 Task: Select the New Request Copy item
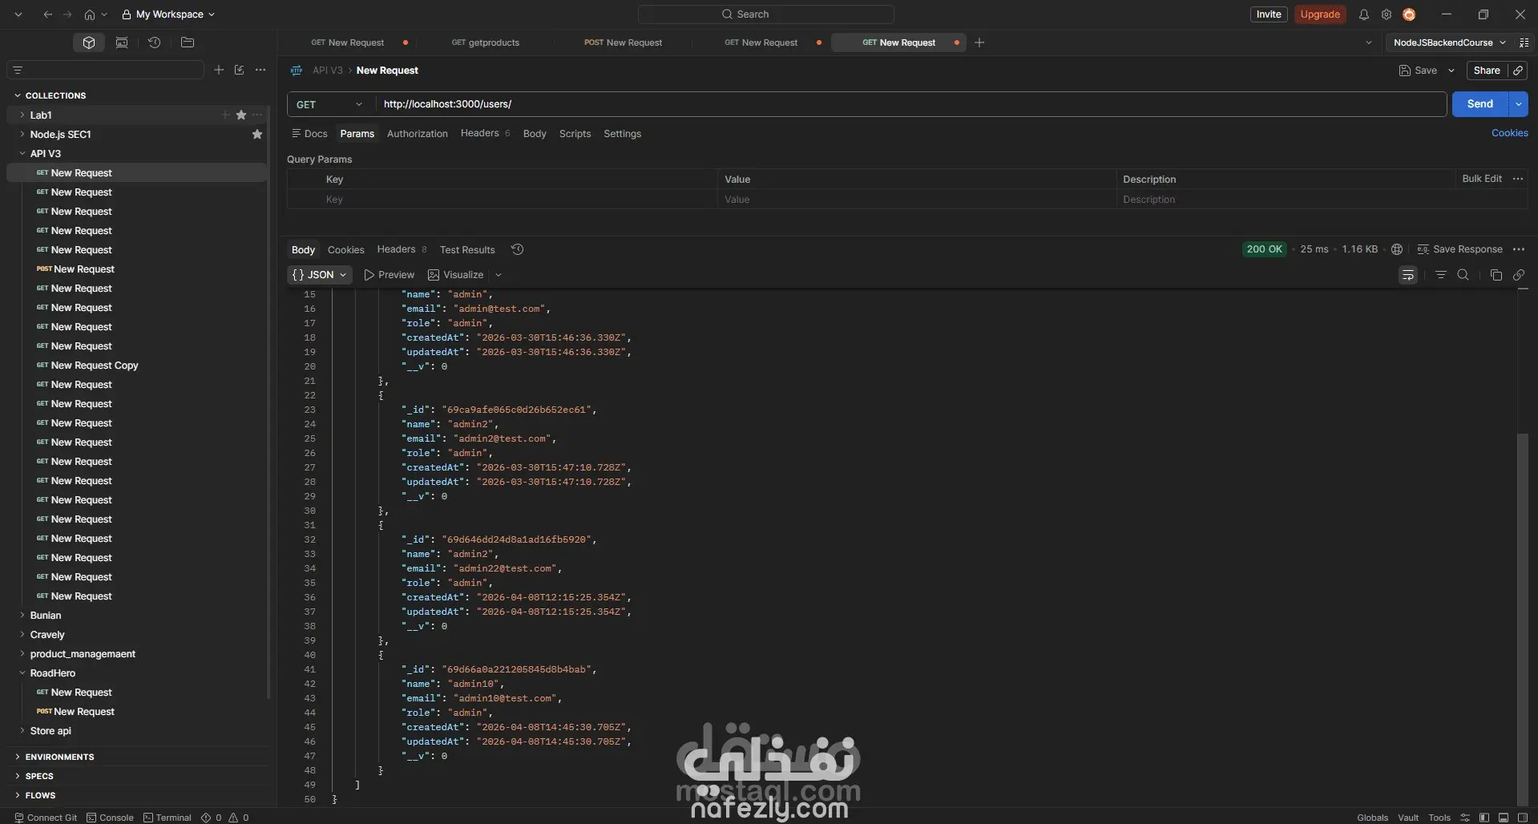[x=95, y=366]
